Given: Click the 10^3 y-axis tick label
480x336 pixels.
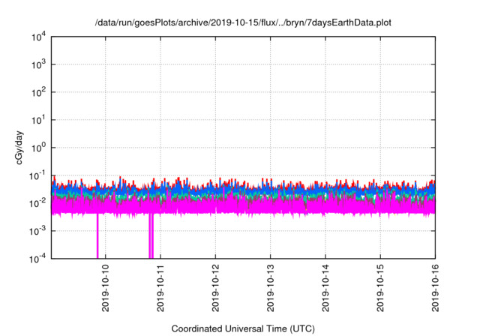Looking at the screenshot, I should coord(38,64).
